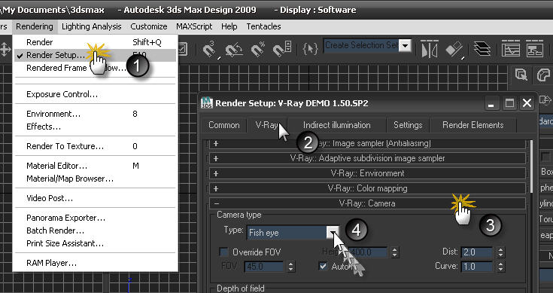Screen dimensions: 553x293
Task: Choose Material/Map Browser entry
Action: [95, 179]
